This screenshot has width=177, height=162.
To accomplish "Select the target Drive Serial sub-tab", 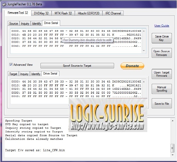I will click(x=50, y=74).
